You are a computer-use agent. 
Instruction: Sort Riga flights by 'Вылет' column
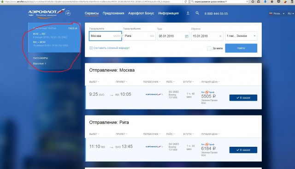click(x=94, y=134)
